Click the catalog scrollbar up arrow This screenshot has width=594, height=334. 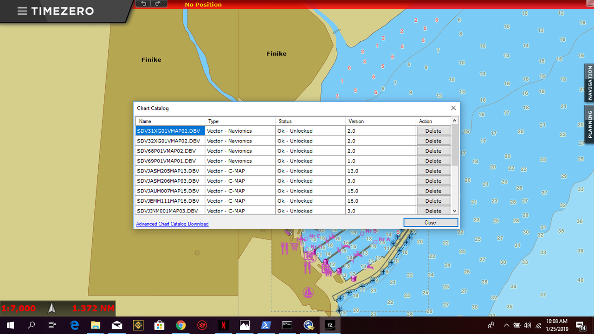[x=455, y=121]
